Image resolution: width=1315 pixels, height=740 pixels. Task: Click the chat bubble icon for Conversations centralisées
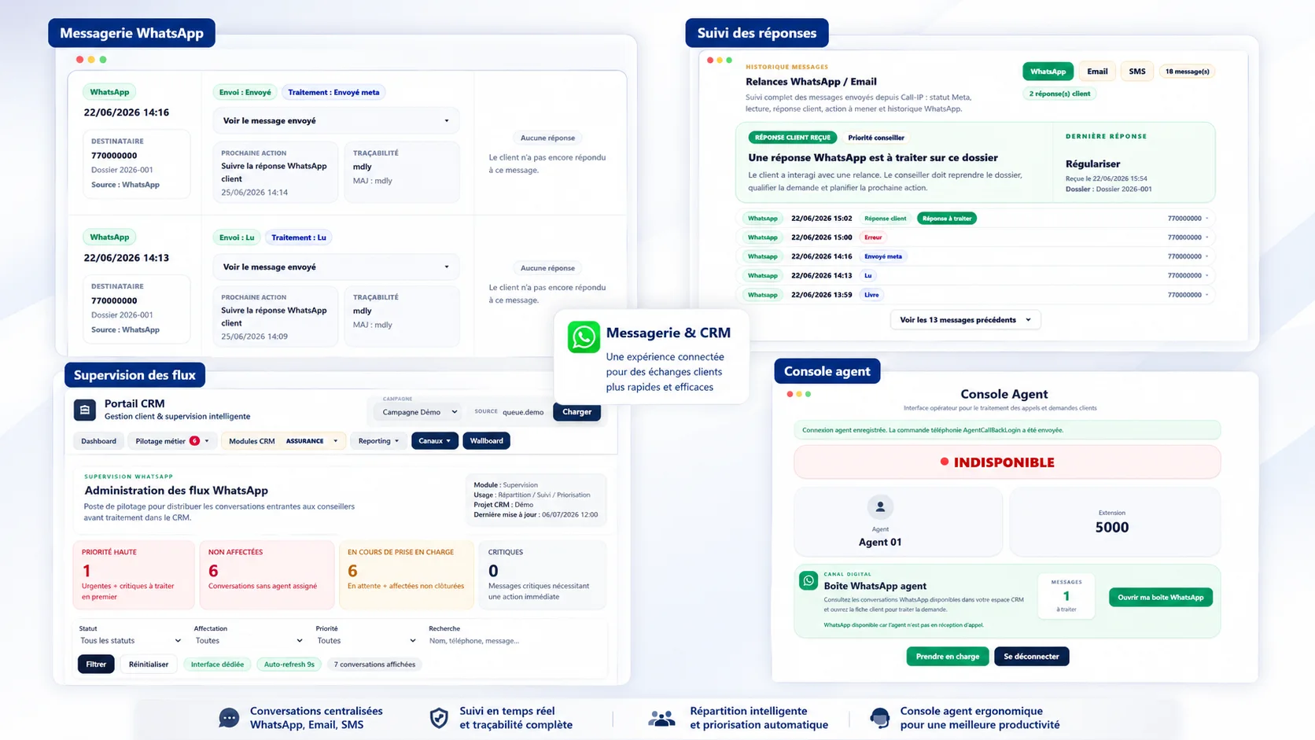pyautogui.click(x=229, y=717)
